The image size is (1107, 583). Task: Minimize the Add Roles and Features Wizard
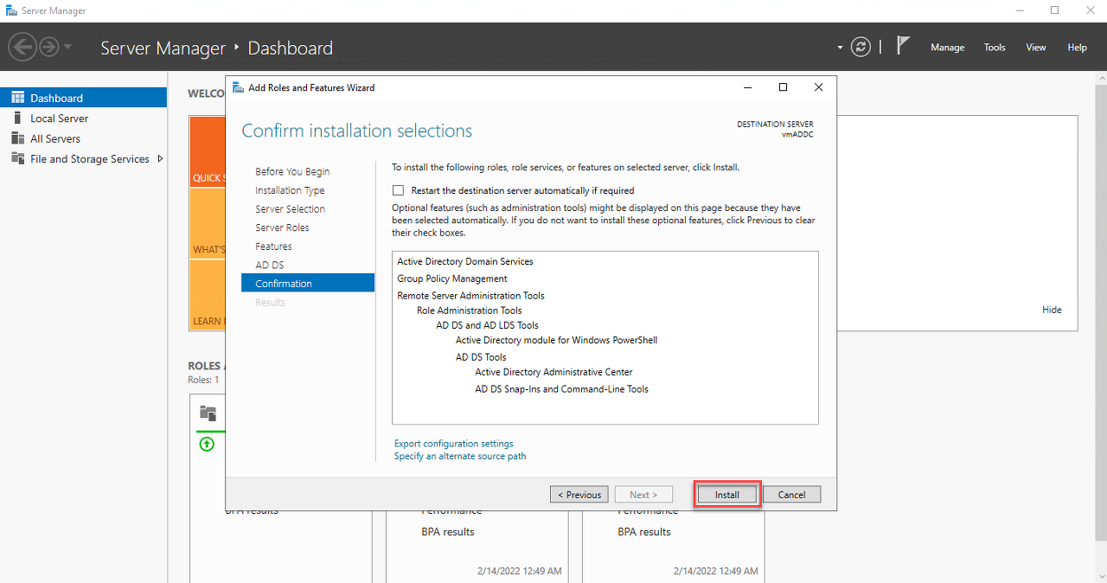pyautogui.click(x=747, y=87)
